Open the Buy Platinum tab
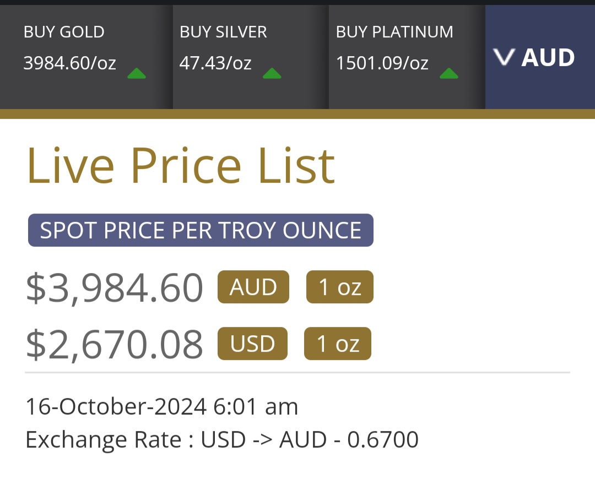This screenshot has width=595, height=480. 407,57
